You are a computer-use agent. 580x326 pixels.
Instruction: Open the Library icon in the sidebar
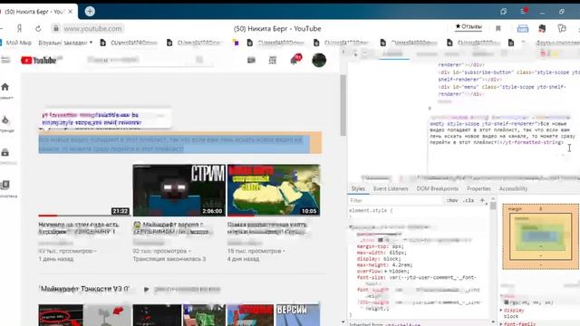[x=5, y=185]
